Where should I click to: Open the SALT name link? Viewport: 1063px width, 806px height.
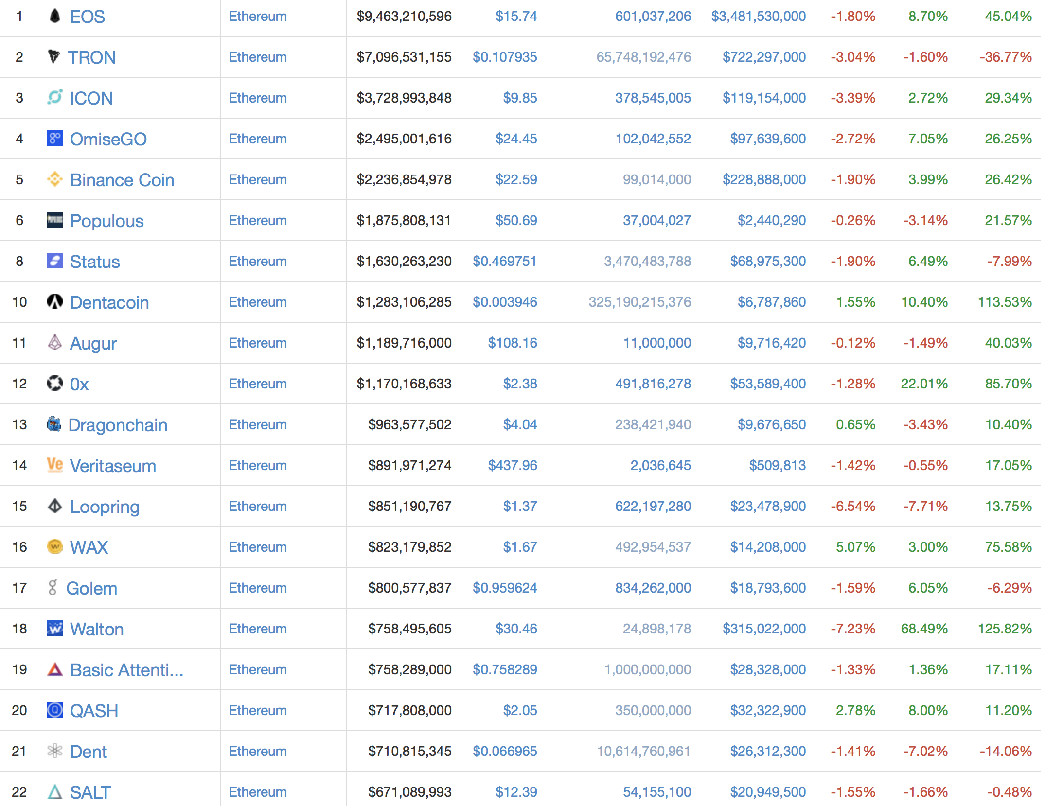coord(90,792)
